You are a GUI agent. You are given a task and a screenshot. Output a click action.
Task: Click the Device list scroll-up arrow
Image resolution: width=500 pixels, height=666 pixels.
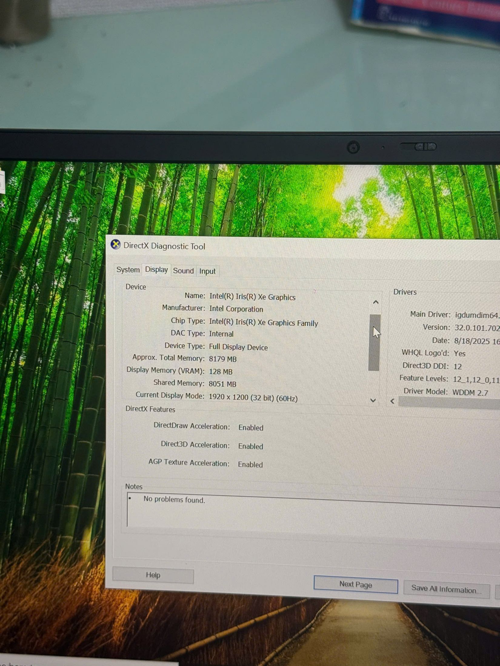tap(375, 302)
